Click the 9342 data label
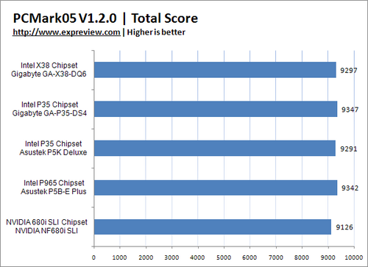 (350, 188)
